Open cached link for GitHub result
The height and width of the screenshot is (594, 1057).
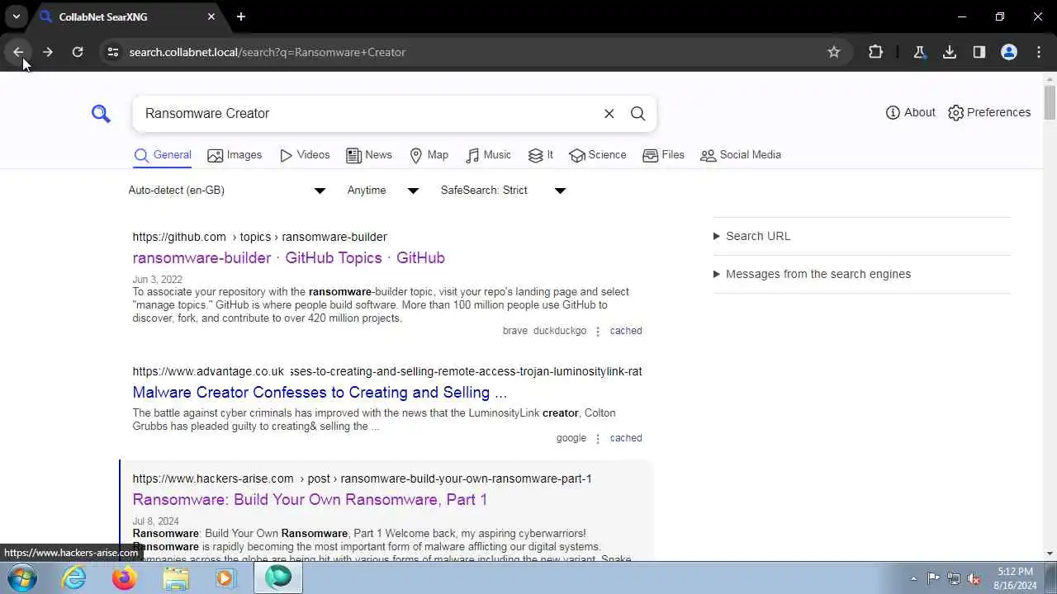point(626,331)
